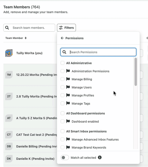The image size is (148, 167).
Task: Click the back arrow beside Permissions
Action: 62,38
